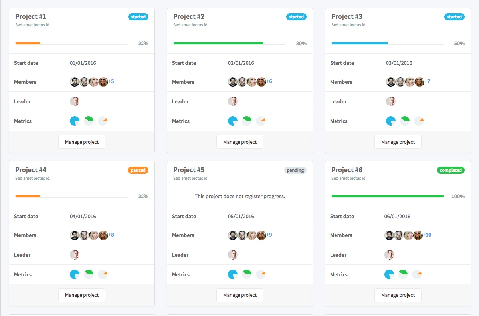Open Manage project for Project #6
This screenshot has height=316, width=479.
[398, 295]
